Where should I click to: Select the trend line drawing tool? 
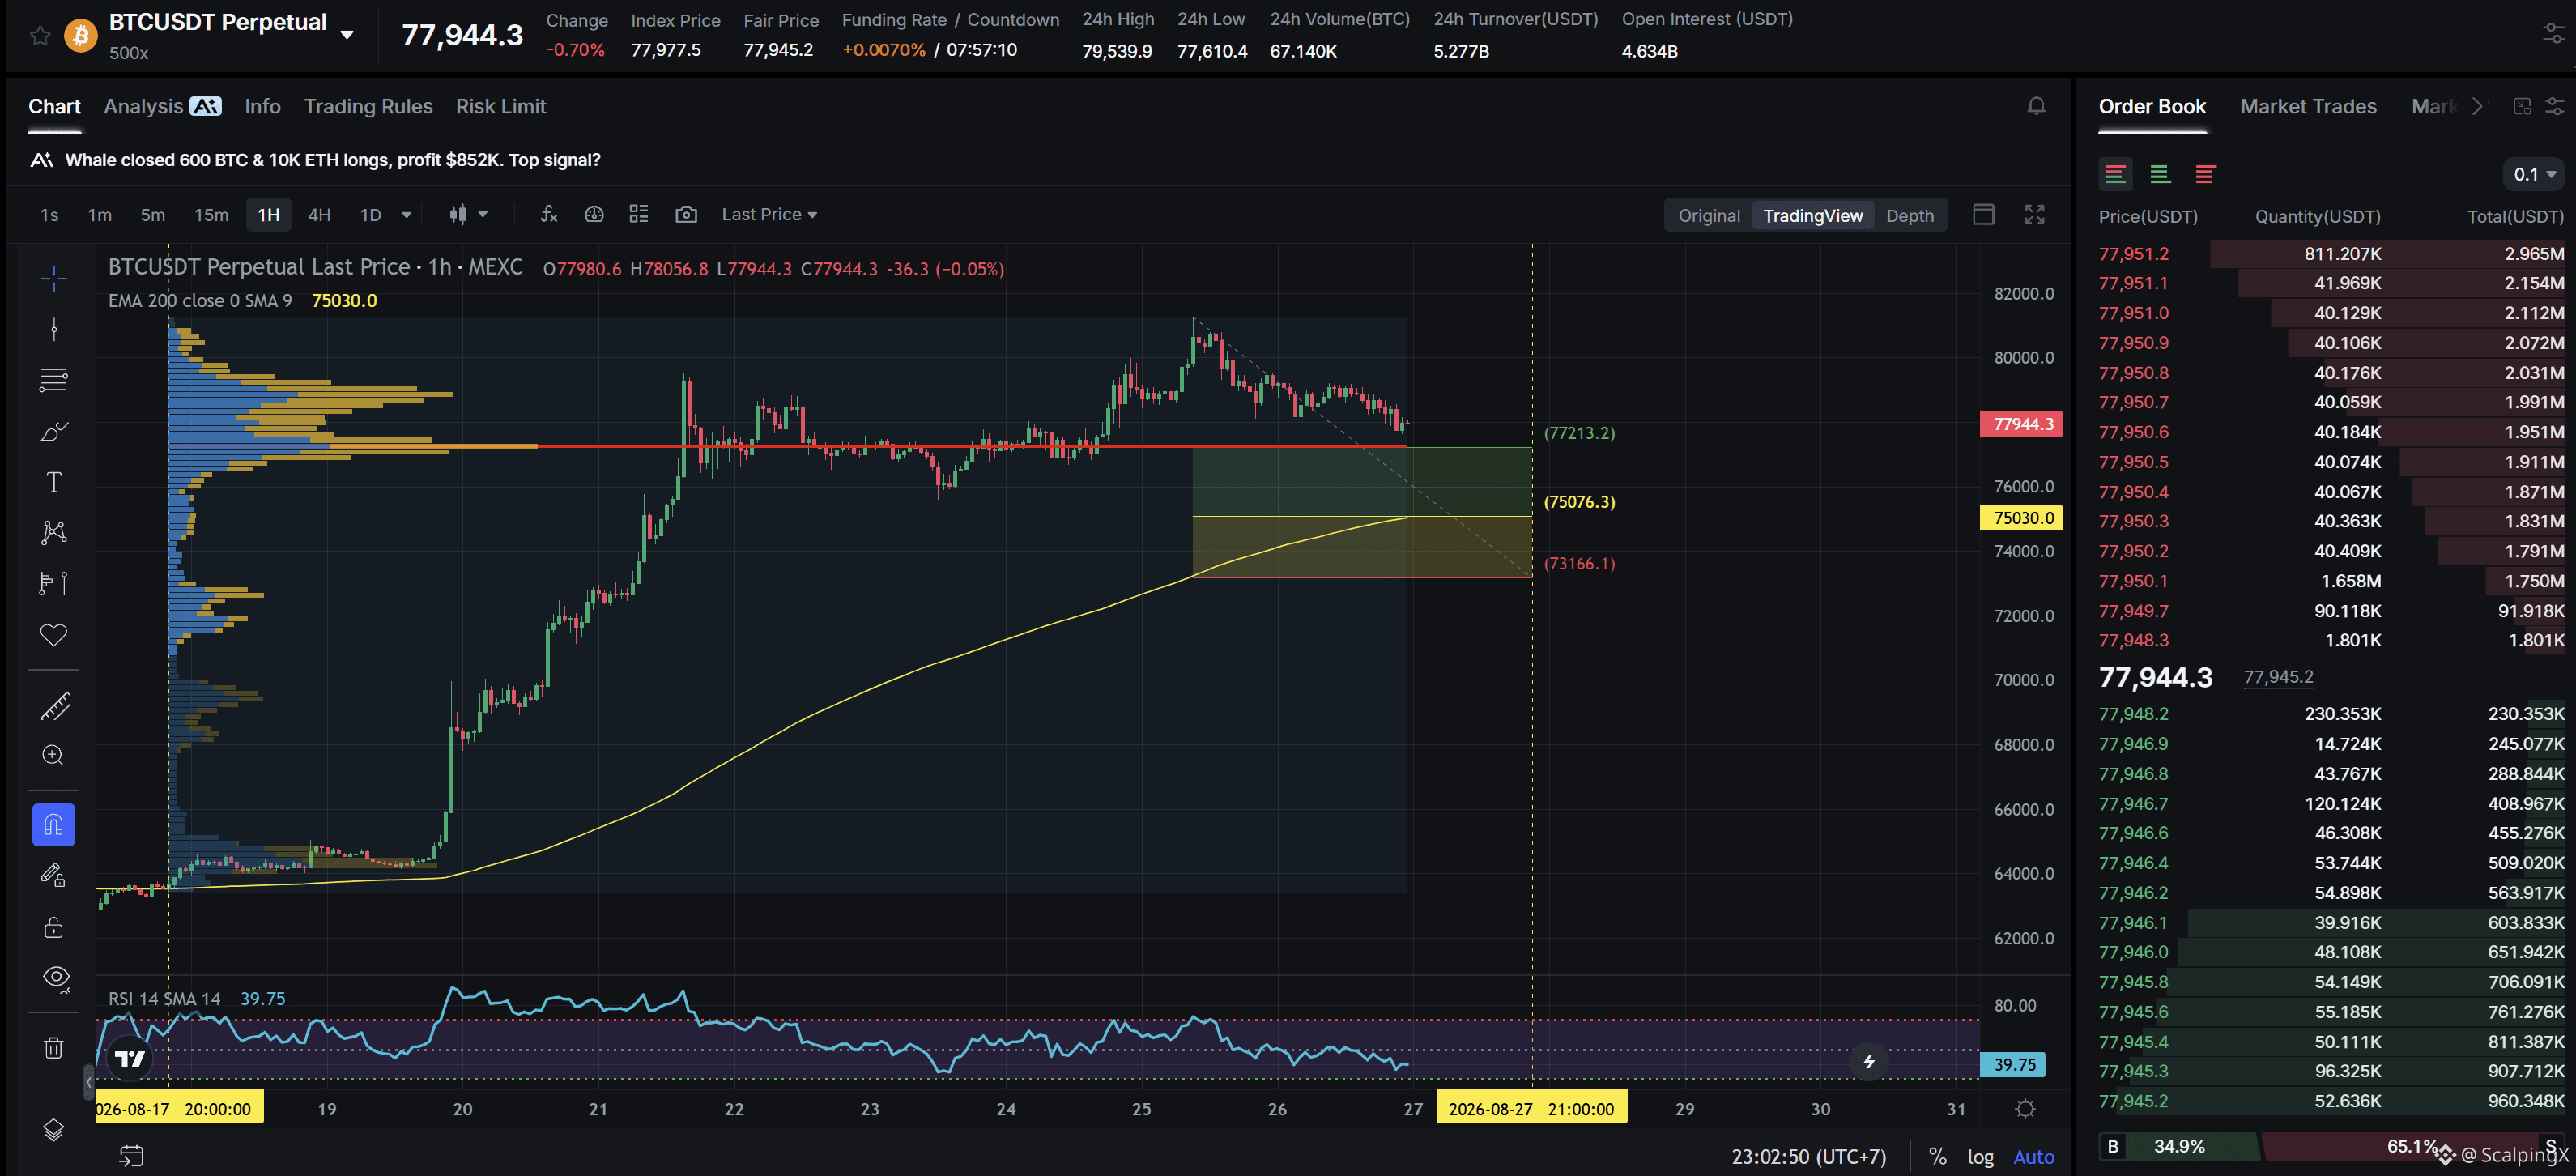(54, 329)
